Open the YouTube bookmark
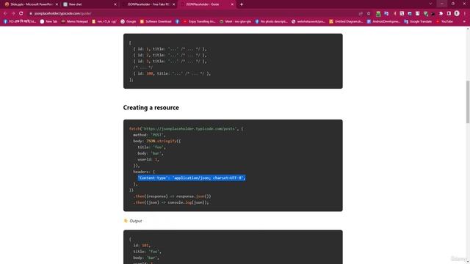 click(444, 21)
